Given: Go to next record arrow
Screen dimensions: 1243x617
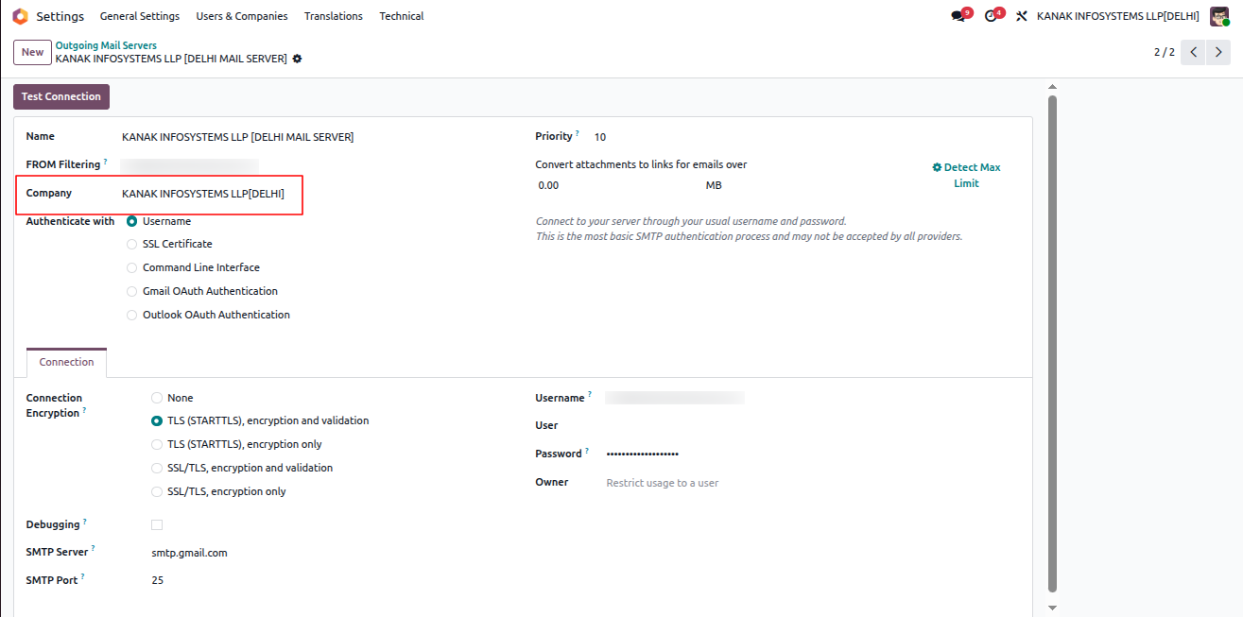Looking at the screenshot, I should (x=1219, y=52).
